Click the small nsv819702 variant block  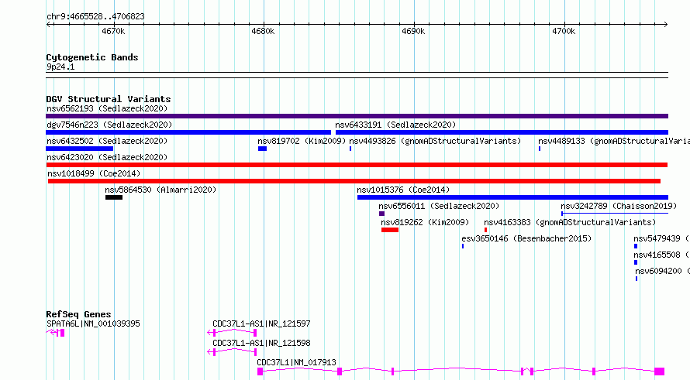(262, 149)
